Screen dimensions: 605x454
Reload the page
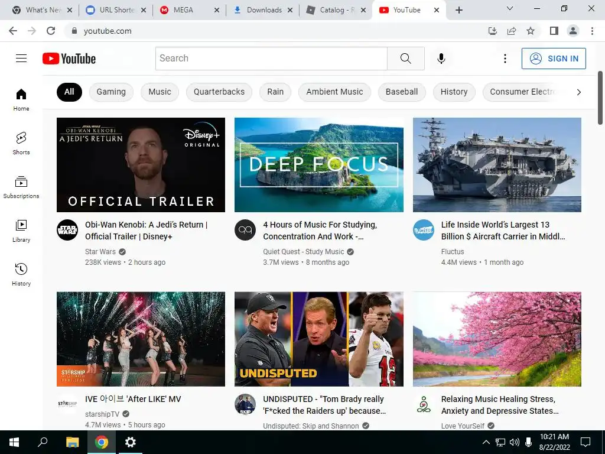[x=51, y=31]
